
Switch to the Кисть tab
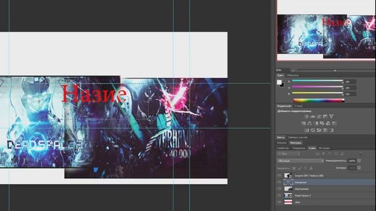(x=281, y=138)
